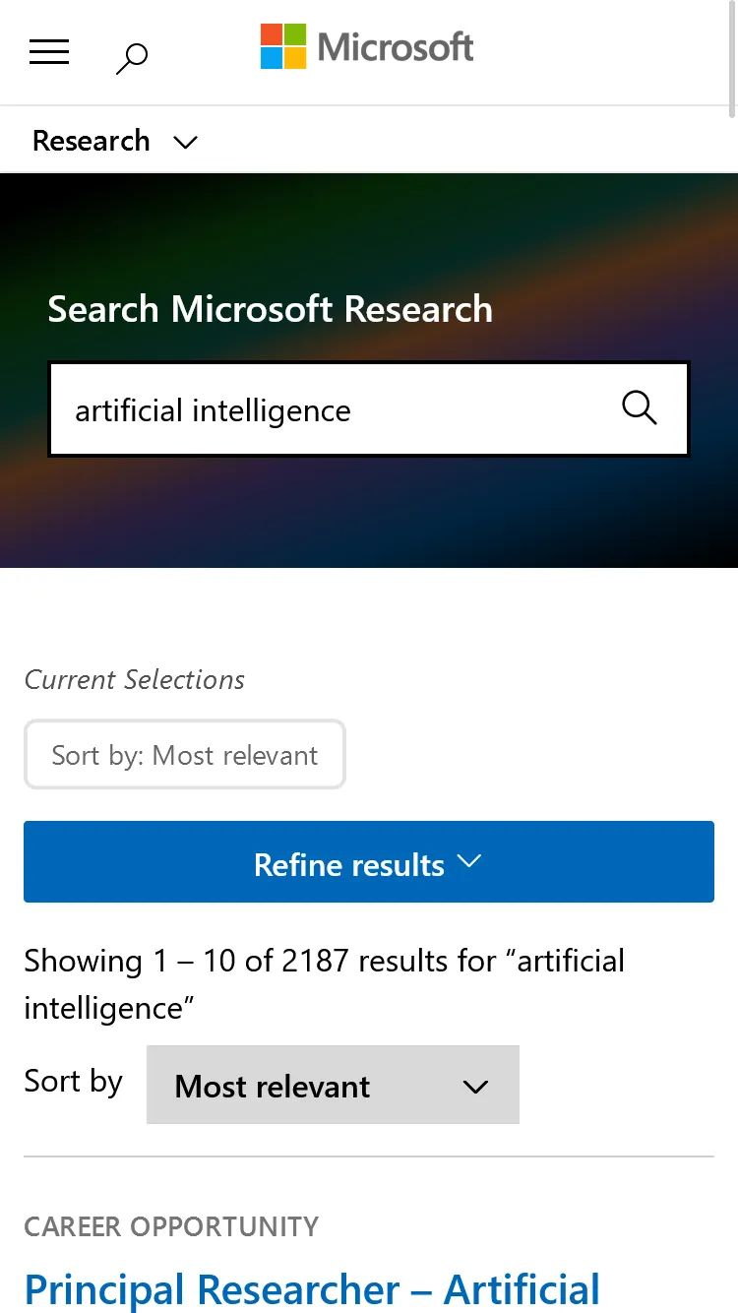Viewport: 738px width, 1313px height.
Task: Click the page's vertical scrollbar thumb
Action: click(732, 49)
